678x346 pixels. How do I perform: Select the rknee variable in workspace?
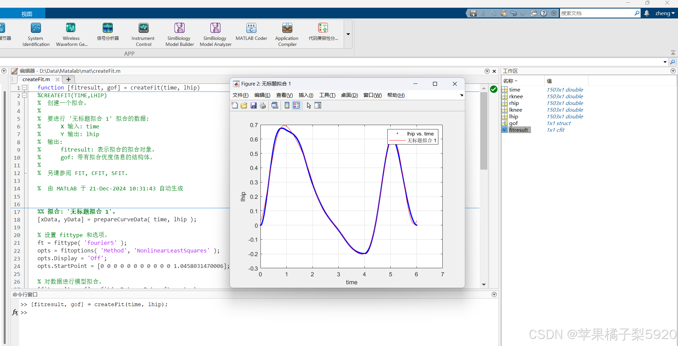(516, 97)
